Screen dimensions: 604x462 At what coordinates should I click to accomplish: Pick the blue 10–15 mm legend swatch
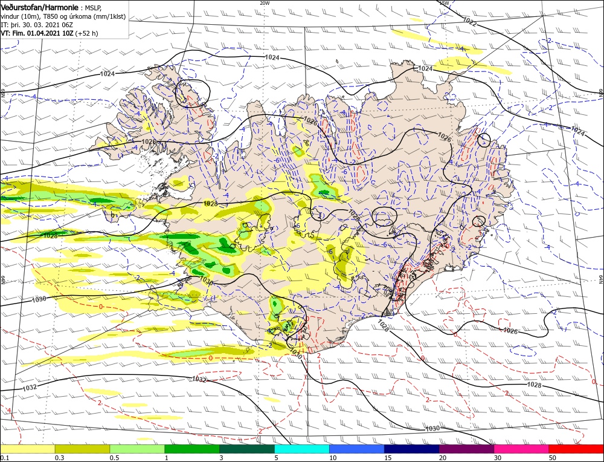pyautogui.click(x=357, y=449)
